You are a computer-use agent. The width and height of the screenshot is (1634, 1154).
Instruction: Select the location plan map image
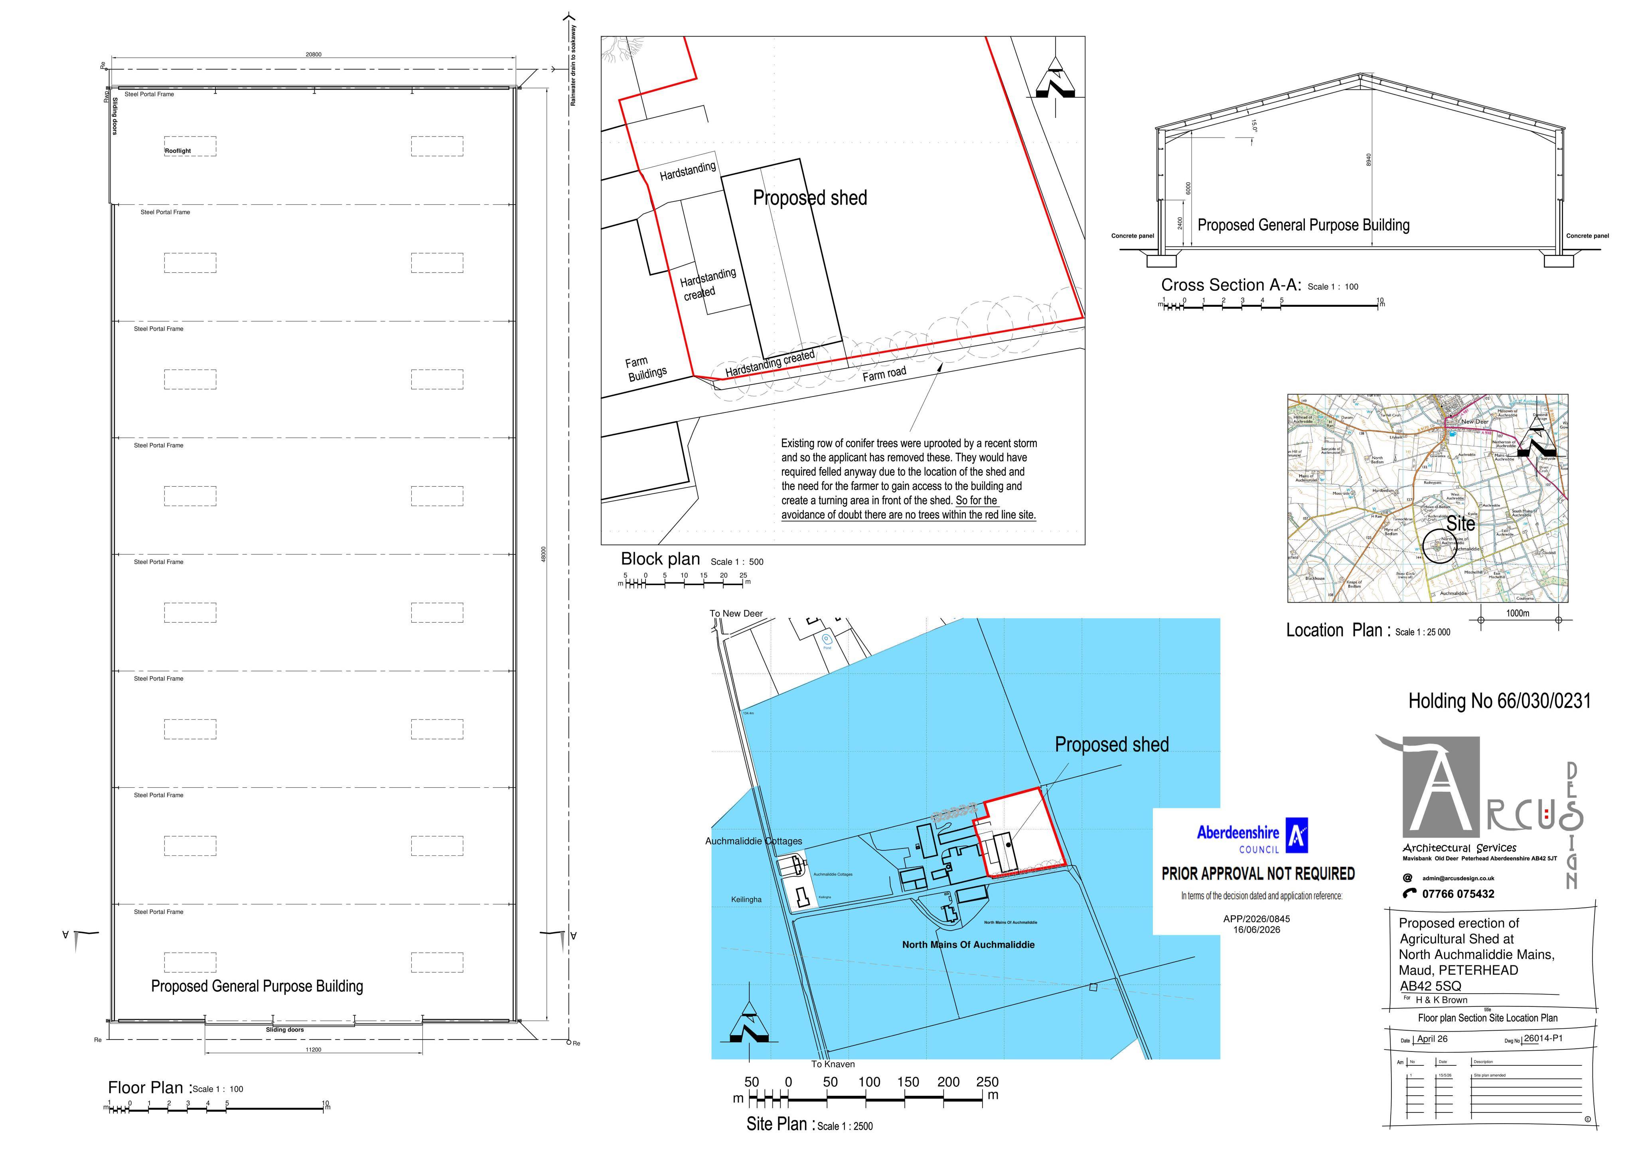(x=1428, y=498)
